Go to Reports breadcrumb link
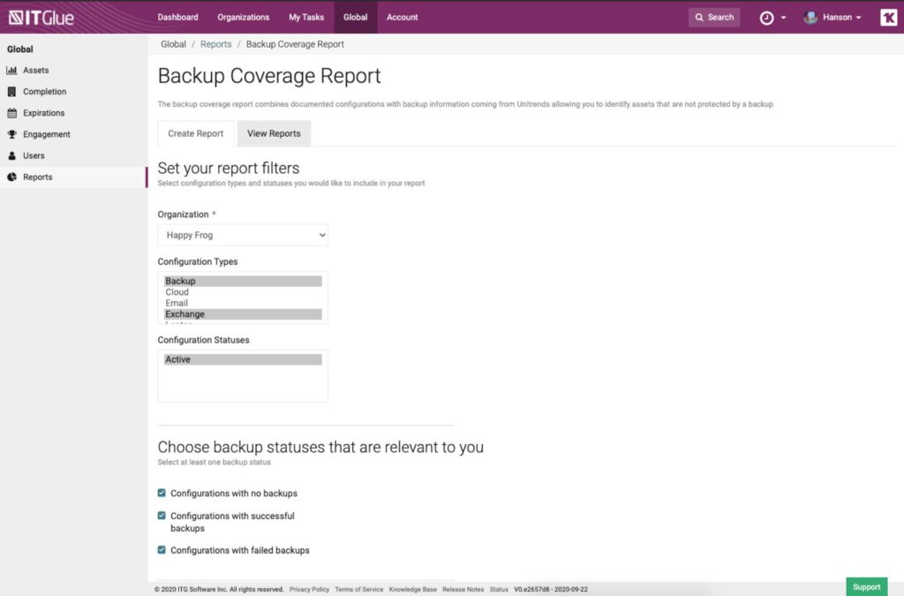The image size is (904, 596). [215, 44]
